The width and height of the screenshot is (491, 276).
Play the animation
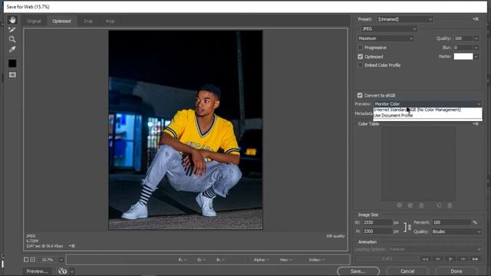pos(450,259)
